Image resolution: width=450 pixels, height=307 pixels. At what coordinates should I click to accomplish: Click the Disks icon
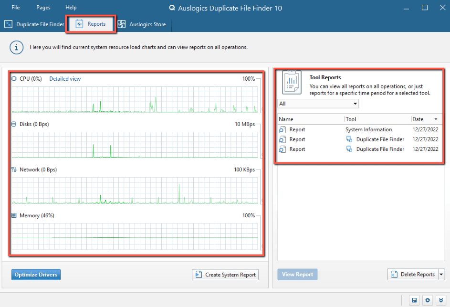click(x=14, y=124)
